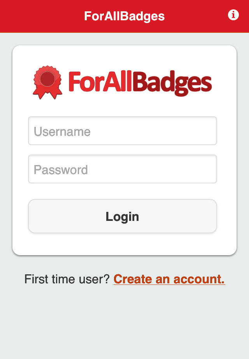Show app information via the 'i' icon
The image size is (249, 359).
[x=233, y=15]
